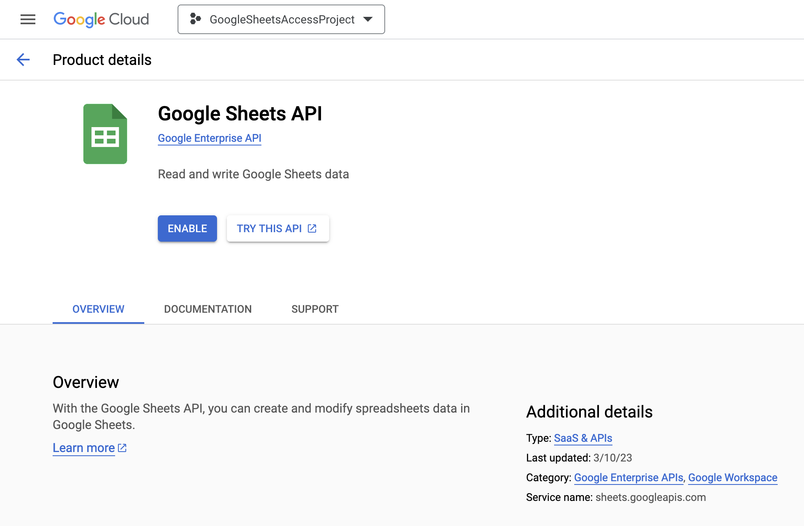This screenshot has width=804, height=526.
Task: Open the GoogleSheetsAccessProject project dropdown
Action: pos(281,19)
